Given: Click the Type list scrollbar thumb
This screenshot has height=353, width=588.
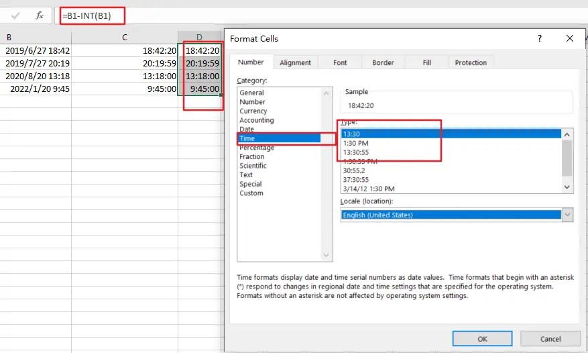Looking at the screenshot, I should pyautogui.click(x=567, y=158).
